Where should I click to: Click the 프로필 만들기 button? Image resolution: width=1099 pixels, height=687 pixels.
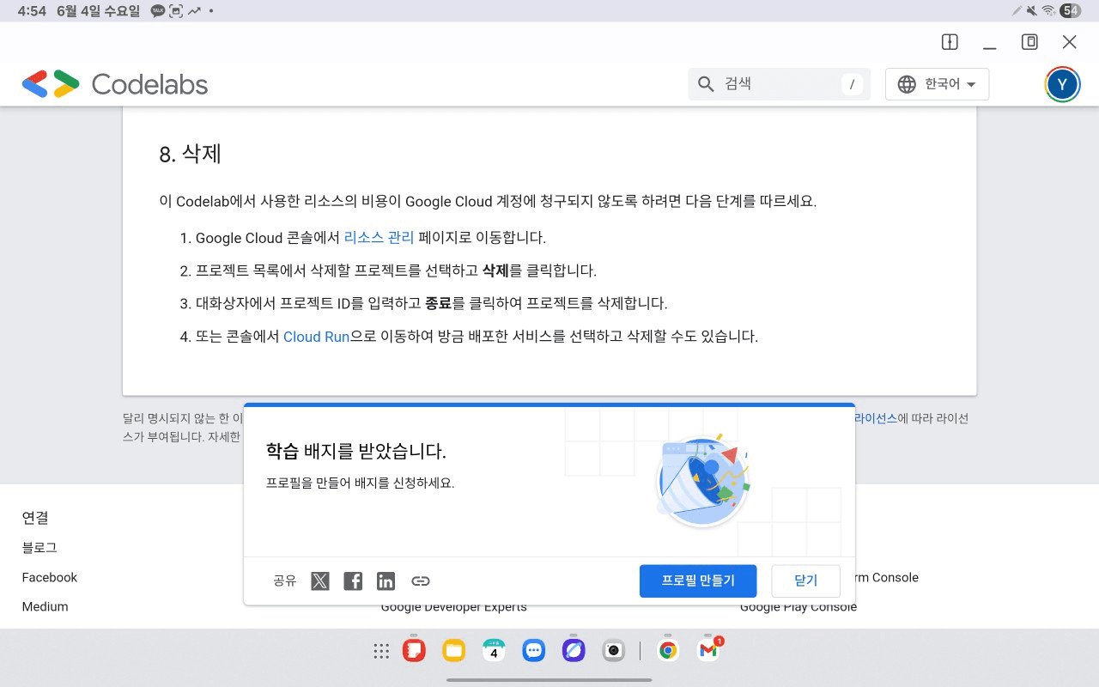click(x=698, y=581)
